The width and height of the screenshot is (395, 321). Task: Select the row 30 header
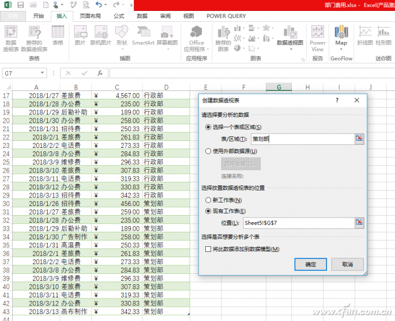coord(6,204)
